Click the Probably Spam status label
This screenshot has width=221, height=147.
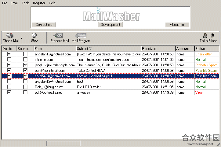[206, 65]
